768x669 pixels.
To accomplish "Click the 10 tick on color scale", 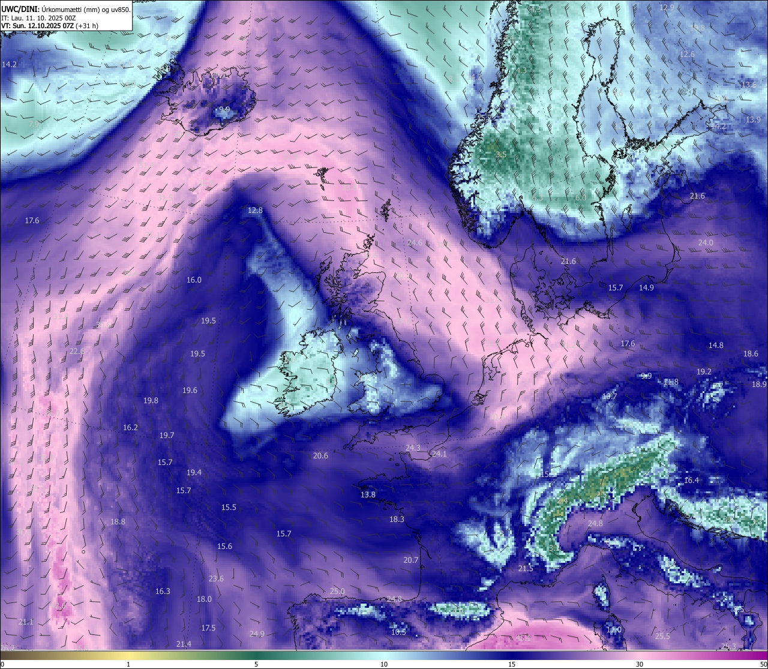I will (384, 664).
